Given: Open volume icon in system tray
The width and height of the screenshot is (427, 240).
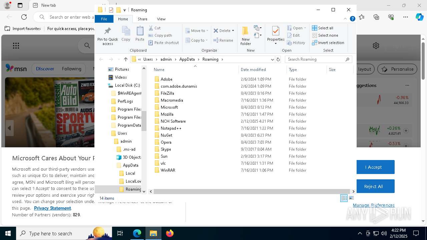Looking at the screenshot, I should click(x=384, y=233).
